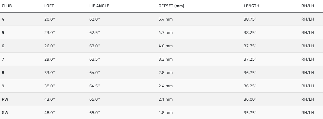Image resolution: width=323 pixels, height=119 pixels.
Task: Click the 38.75" length value
Action: 250,19
